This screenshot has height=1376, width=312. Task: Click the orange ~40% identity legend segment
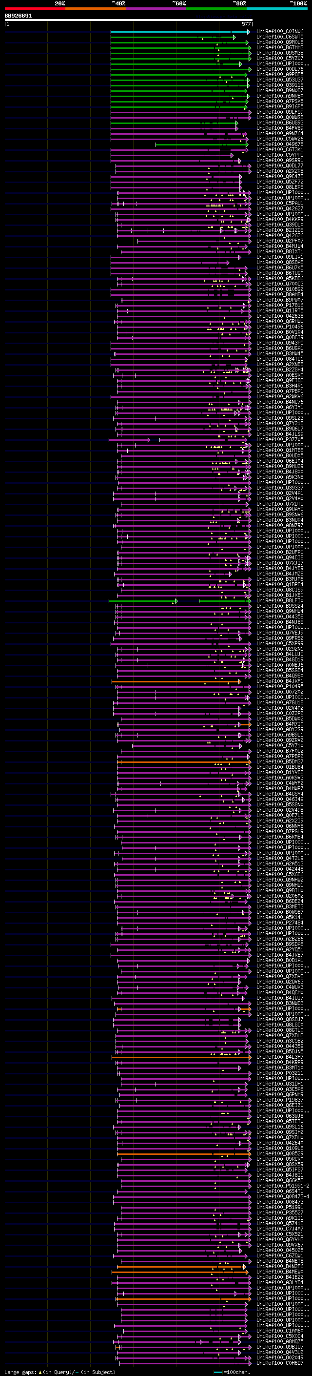tap(96, 9)
